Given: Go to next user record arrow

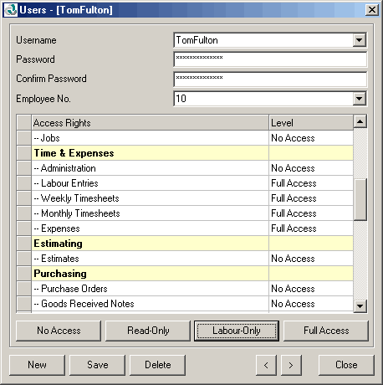Looking at the screenshot, I should pos(291,365).
